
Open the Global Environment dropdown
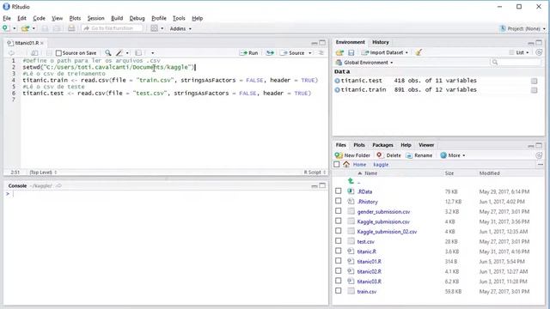point(364,63)
